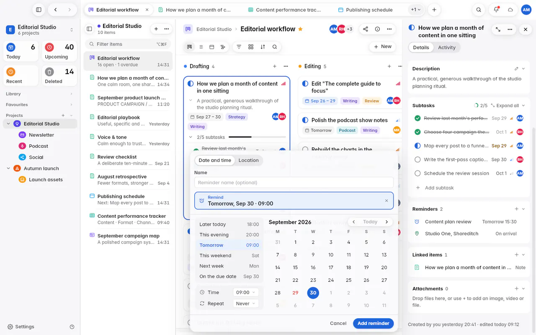
Task: Share the Editorial workflow board
Action: click(366, 29)
